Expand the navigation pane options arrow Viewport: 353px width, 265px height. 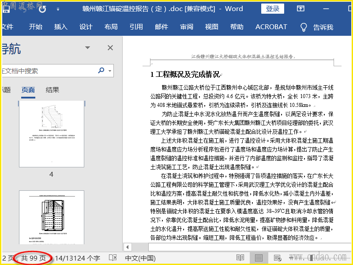(x=88, y=48)
